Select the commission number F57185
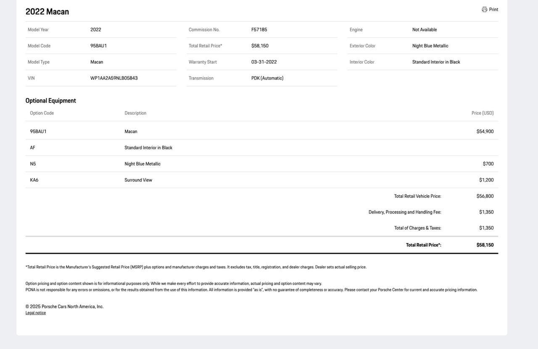 tap(259, 30)
